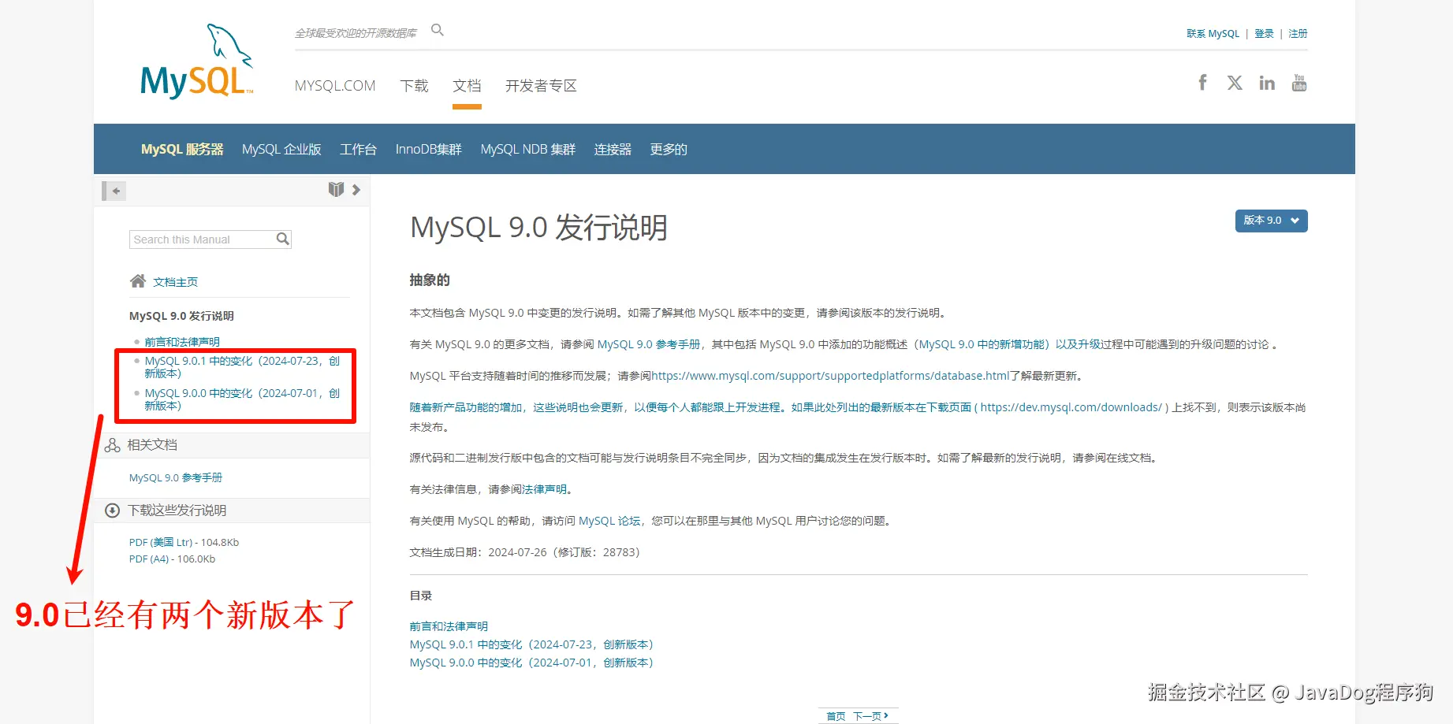
Task: Open MySQL NDB 集群 in the blue bar
Action: pyautogui.click(x=528, y=150)
